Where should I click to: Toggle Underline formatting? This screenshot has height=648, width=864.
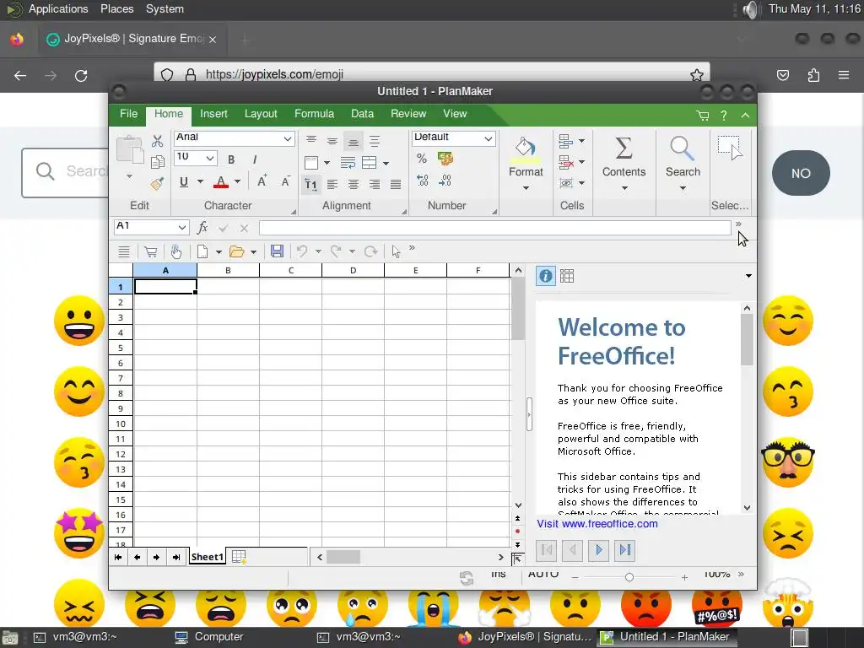pyautogui.click(x=184, y=182)
